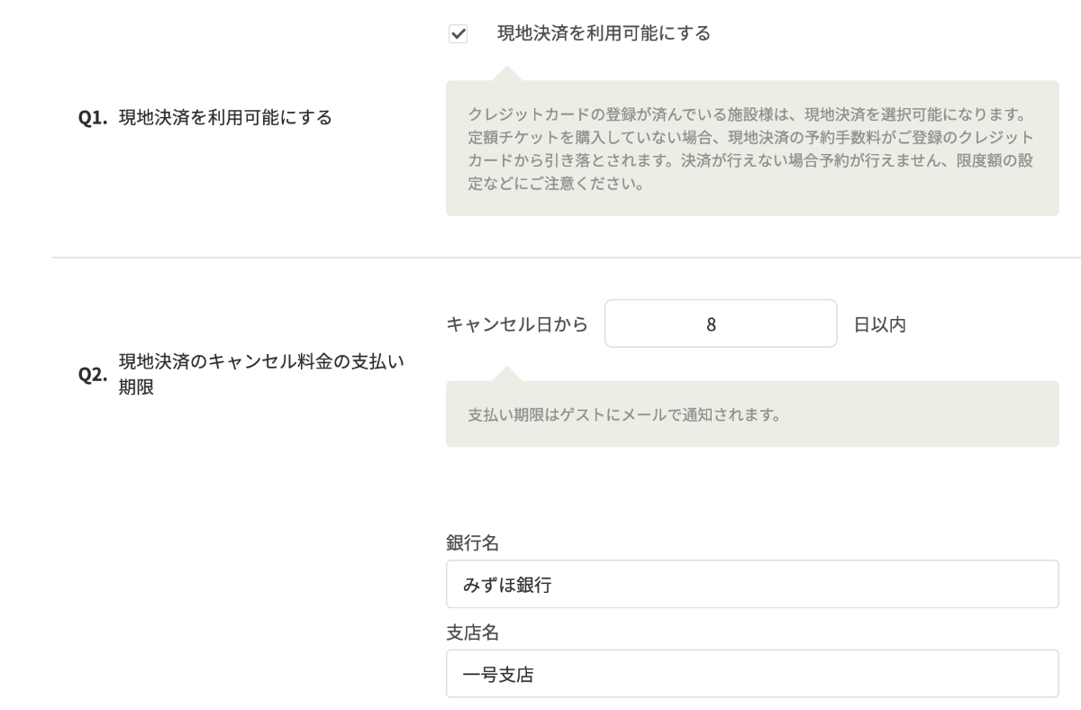Click the cancellation days field showing 8
The width and height of the screenshot is (1081, 710).
tap(721, 324)
